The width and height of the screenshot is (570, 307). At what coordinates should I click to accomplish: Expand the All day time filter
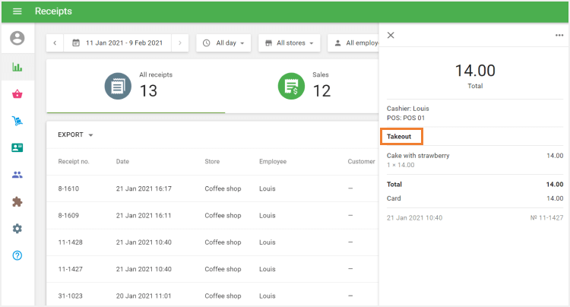coord(224,43)
